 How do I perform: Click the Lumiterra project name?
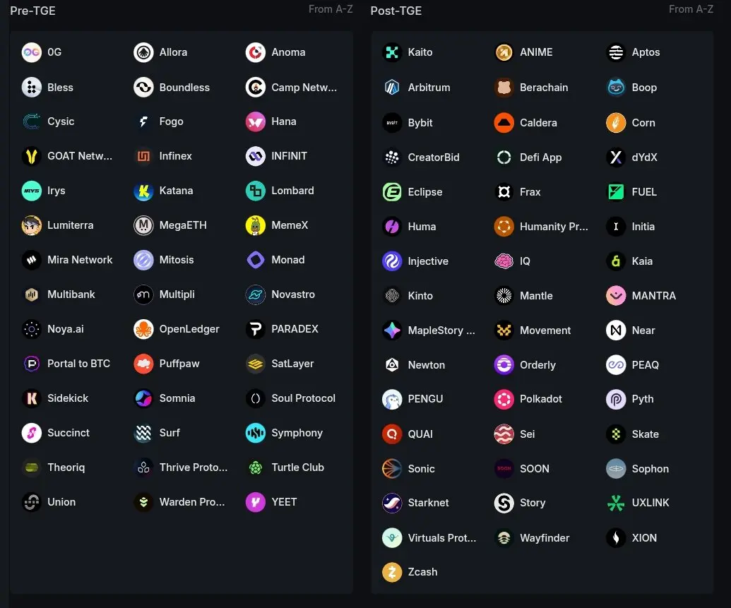pos(70,225)
